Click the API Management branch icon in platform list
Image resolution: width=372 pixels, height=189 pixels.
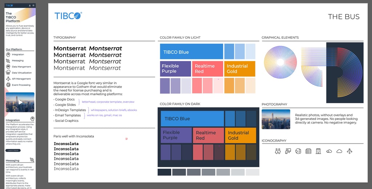(8, 79)
